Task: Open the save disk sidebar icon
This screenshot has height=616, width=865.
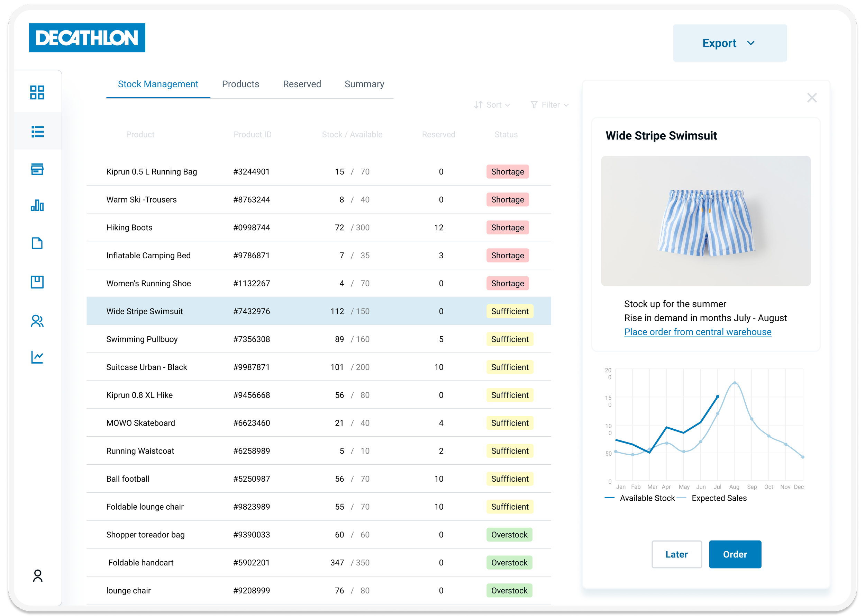Action: tap(37, 282)
